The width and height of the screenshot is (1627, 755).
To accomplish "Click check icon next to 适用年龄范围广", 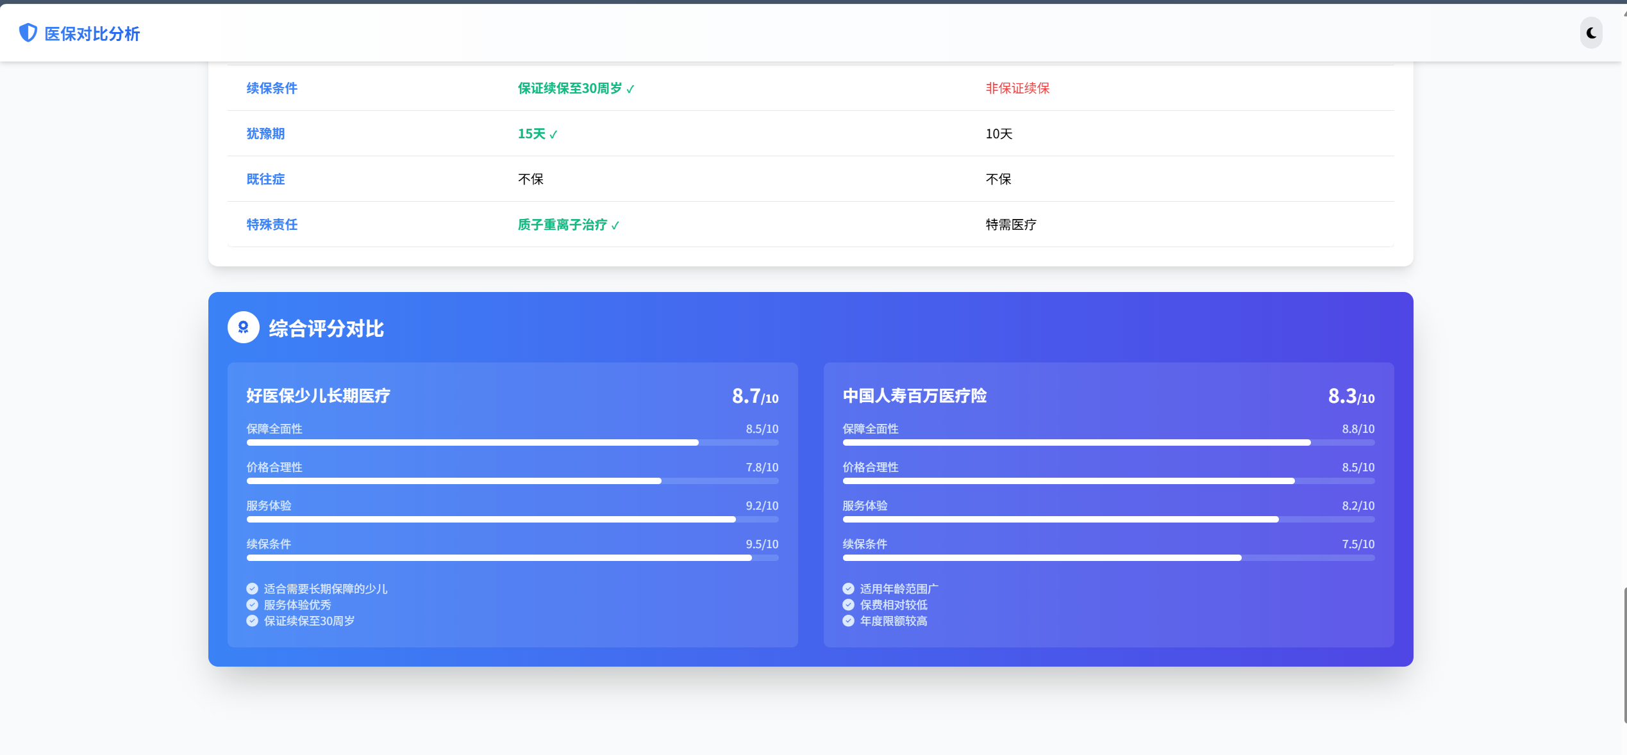I will (848, 589).
